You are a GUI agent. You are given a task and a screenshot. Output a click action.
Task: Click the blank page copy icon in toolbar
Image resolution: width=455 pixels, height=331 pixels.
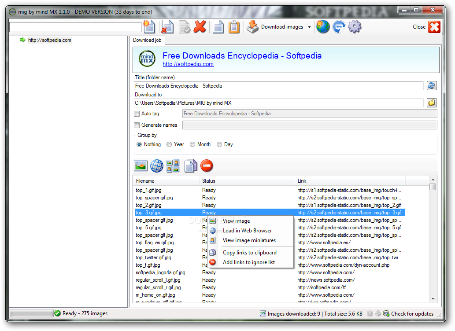pos(218,27)
